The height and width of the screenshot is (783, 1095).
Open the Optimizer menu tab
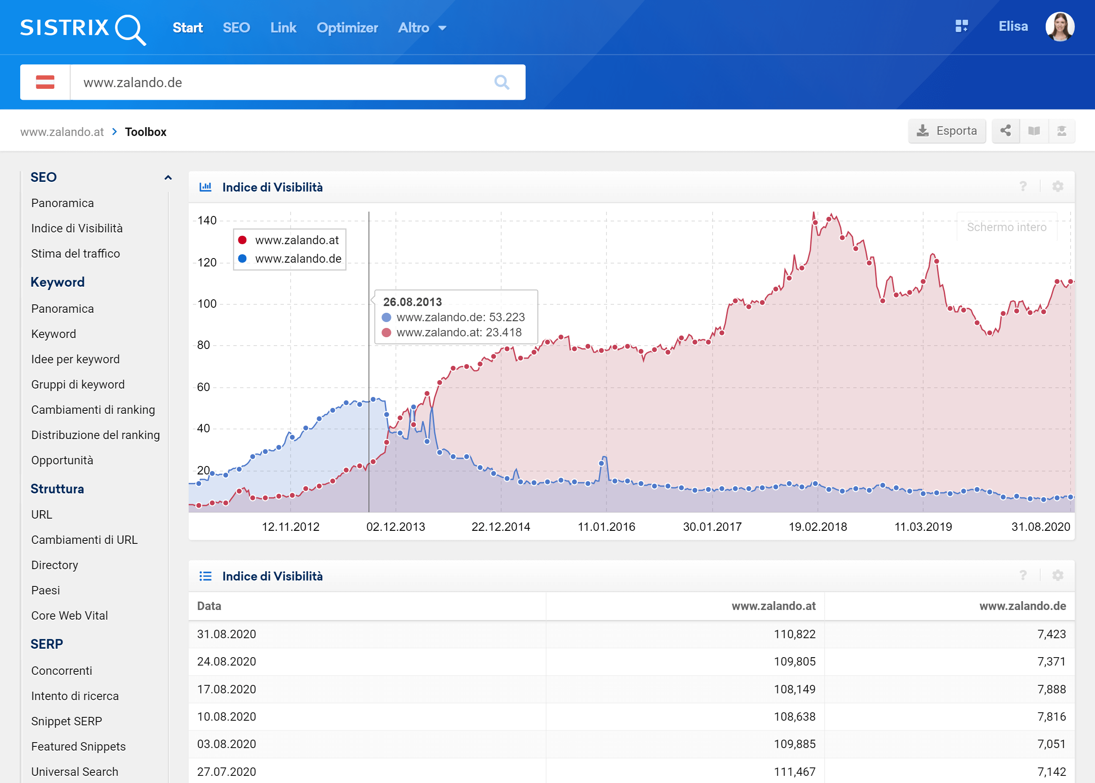pyautogui.click(x=347, y=27)
